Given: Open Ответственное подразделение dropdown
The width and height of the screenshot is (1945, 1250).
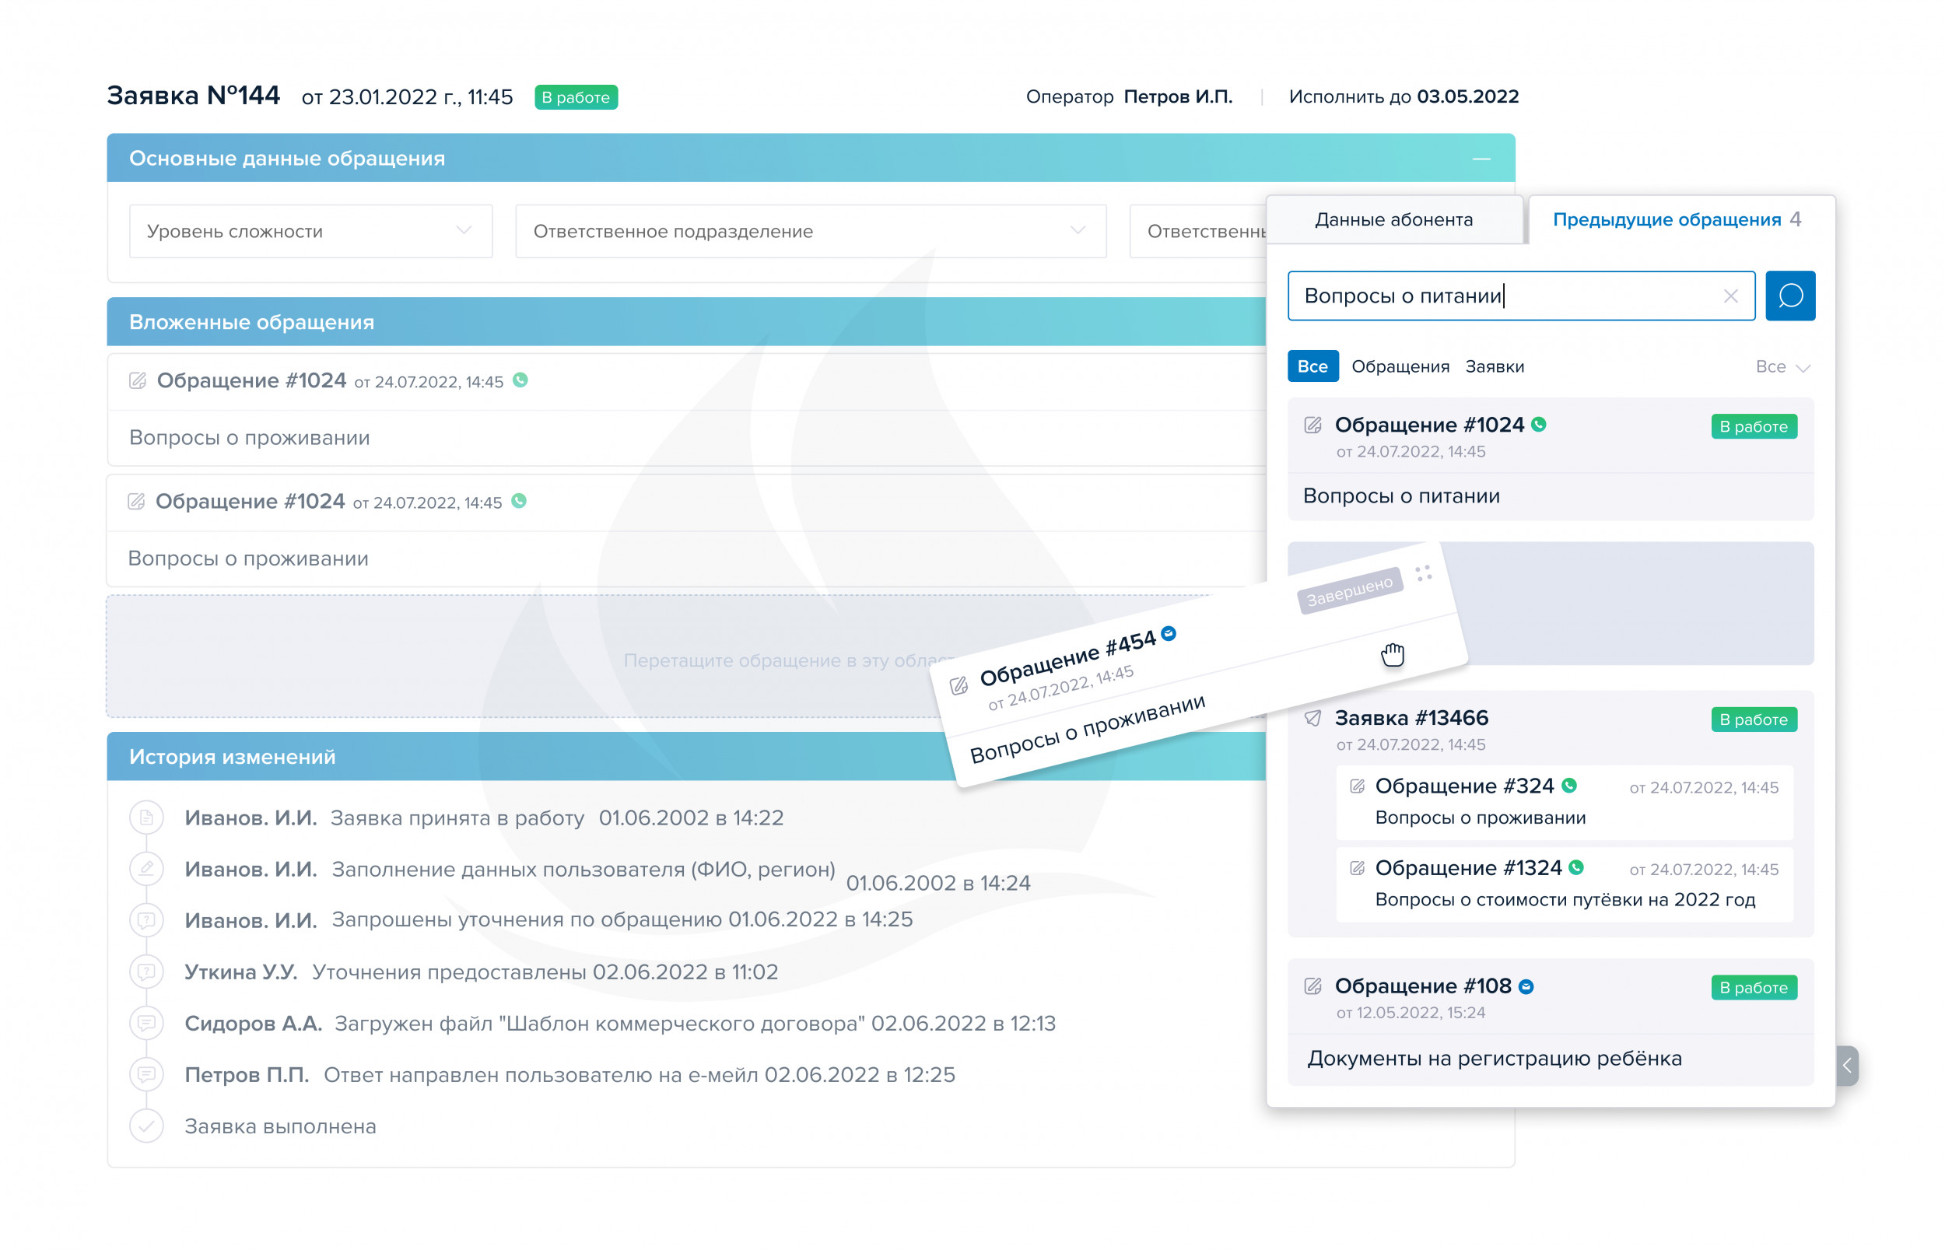Looking at the screenshot, I should [x=810, y=231].
